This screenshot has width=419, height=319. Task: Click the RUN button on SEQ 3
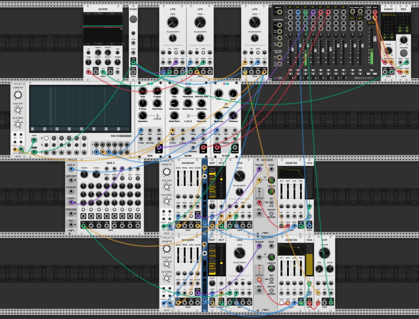pos(130,178)
